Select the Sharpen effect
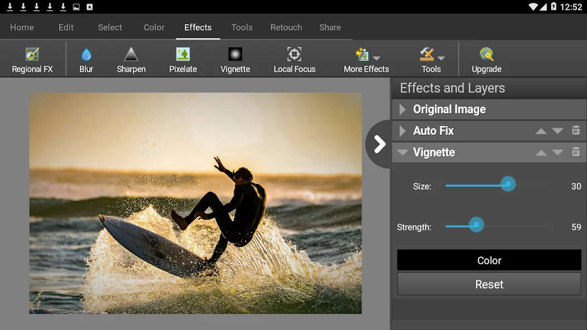 click(x=131, y=60)
